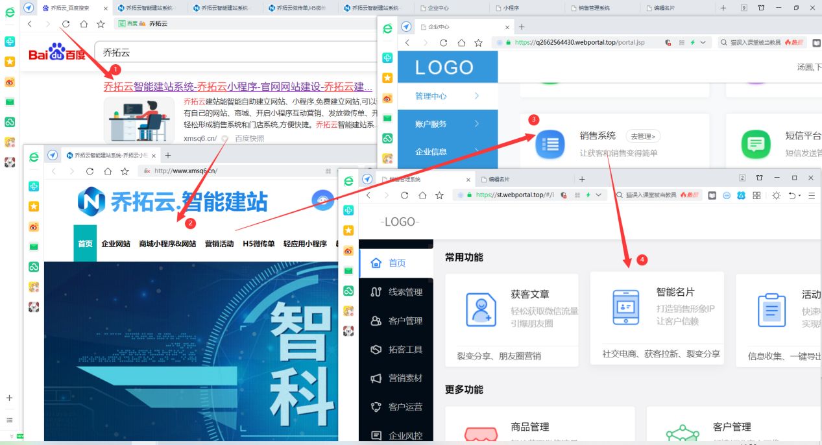The image size is (822, 445).
Task: Open a new tab in the 销售管理系统 window
Action: [582, 179]
